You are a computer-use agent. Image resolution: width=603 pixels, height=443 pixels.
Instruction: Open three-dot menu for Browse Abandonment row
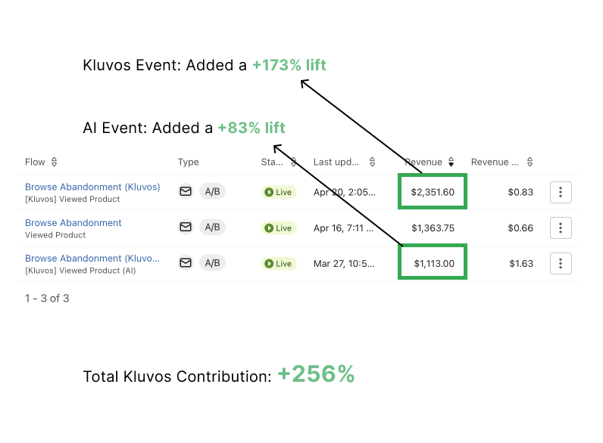tap(561, 228)
